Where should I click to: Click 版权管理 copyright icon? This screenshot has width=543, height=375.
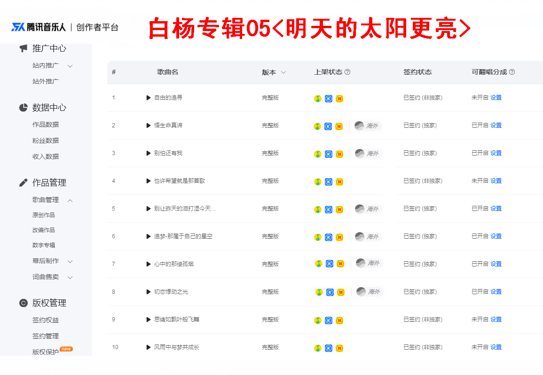tap(23, 303)
